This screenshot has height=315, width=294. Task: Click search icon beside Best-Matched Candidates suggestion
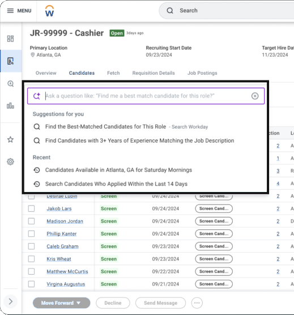[x=37, y=127]
